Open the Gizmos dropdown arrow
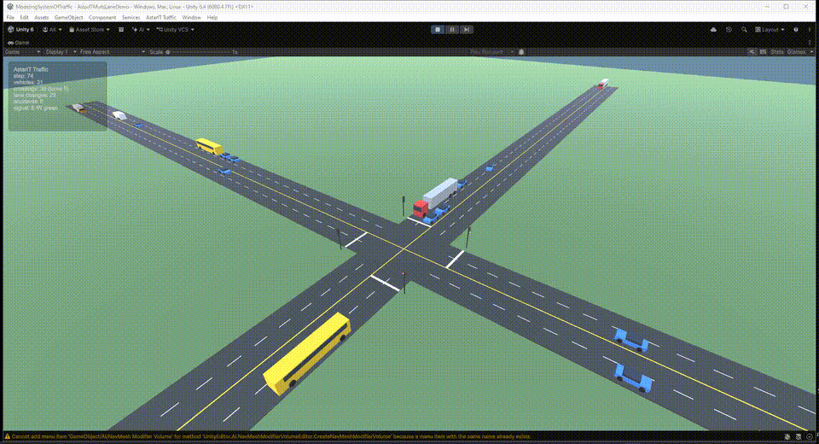The height and width of the screenshot is (444, 819). (811, 52)
